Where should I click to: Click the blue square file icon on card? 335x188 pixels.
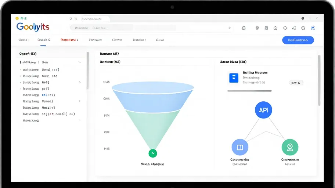tap(234, 78)
